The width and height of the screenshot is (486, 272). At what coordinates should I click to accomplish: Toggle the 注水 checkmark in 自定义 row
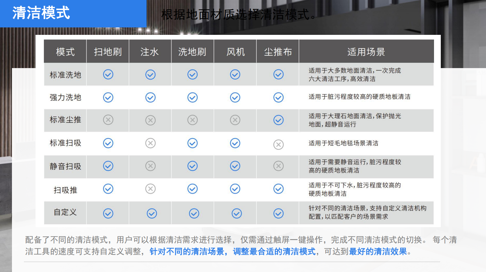150,213
